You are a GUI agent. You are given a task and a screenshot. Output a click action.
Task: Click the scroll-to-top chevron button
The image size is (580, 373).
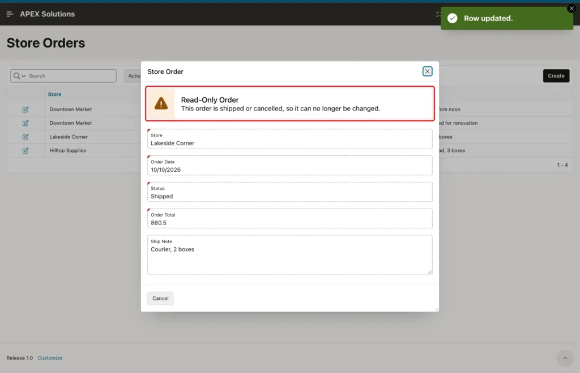point(565,358)
